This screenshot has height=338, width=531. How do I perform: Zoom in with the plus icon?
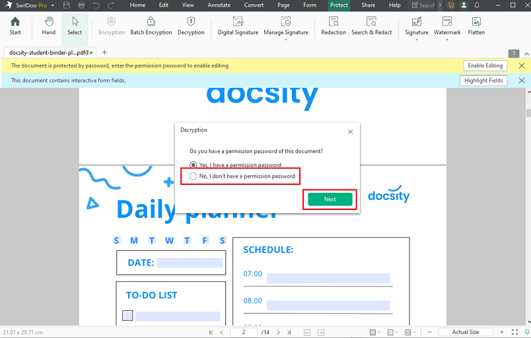click(x=502, y=332)
